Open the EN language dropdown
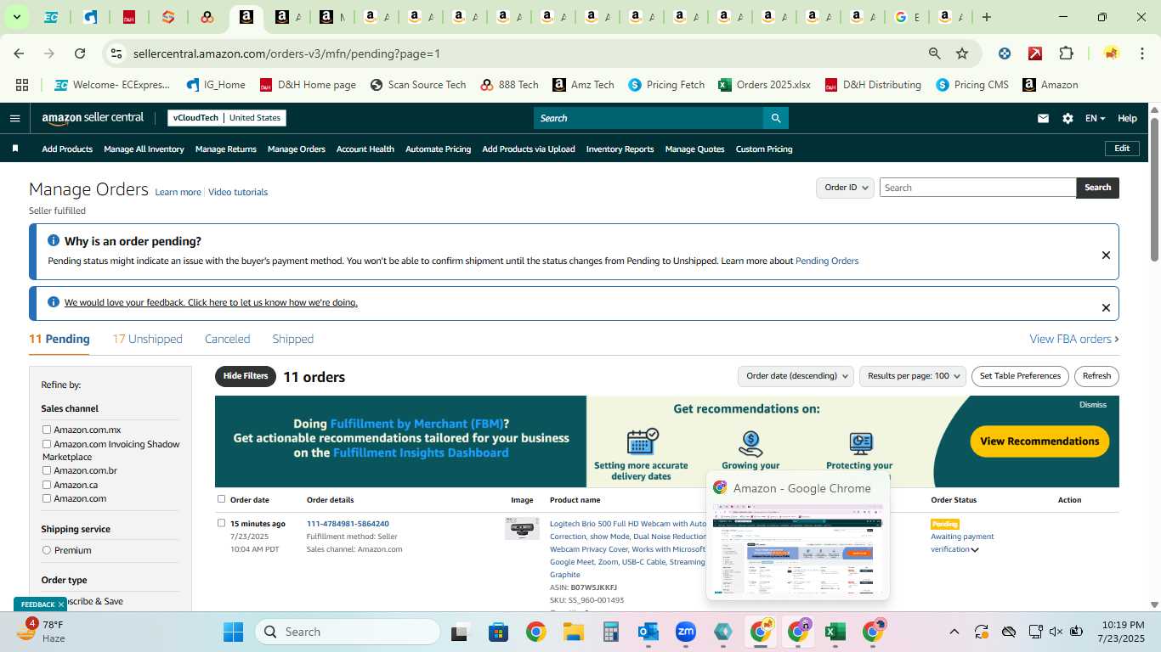 1095,119
